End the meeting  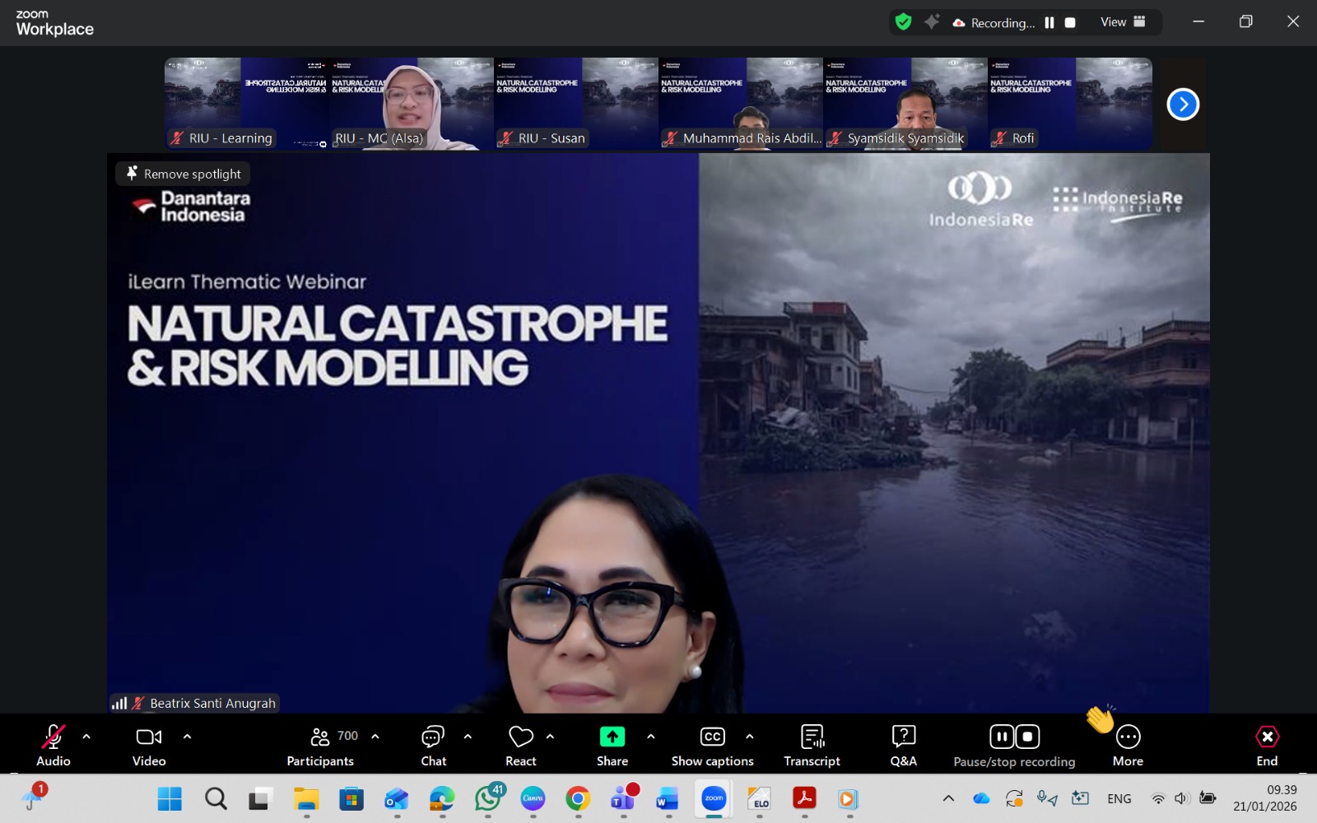pos(1267,745)
